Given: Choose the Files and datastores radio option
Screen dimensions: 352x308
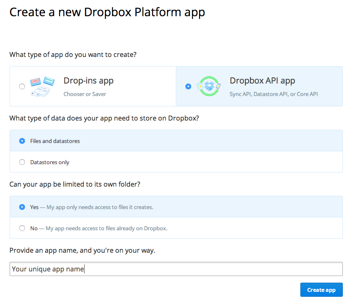Looking at the screenshot, I should coord(22,141).
